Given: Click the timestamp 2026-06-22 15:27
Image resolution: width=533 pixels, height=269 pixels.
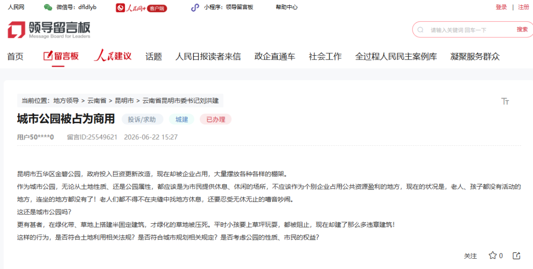Looking at the screenshot, I should pyautogui.click(x=151, y=137).
